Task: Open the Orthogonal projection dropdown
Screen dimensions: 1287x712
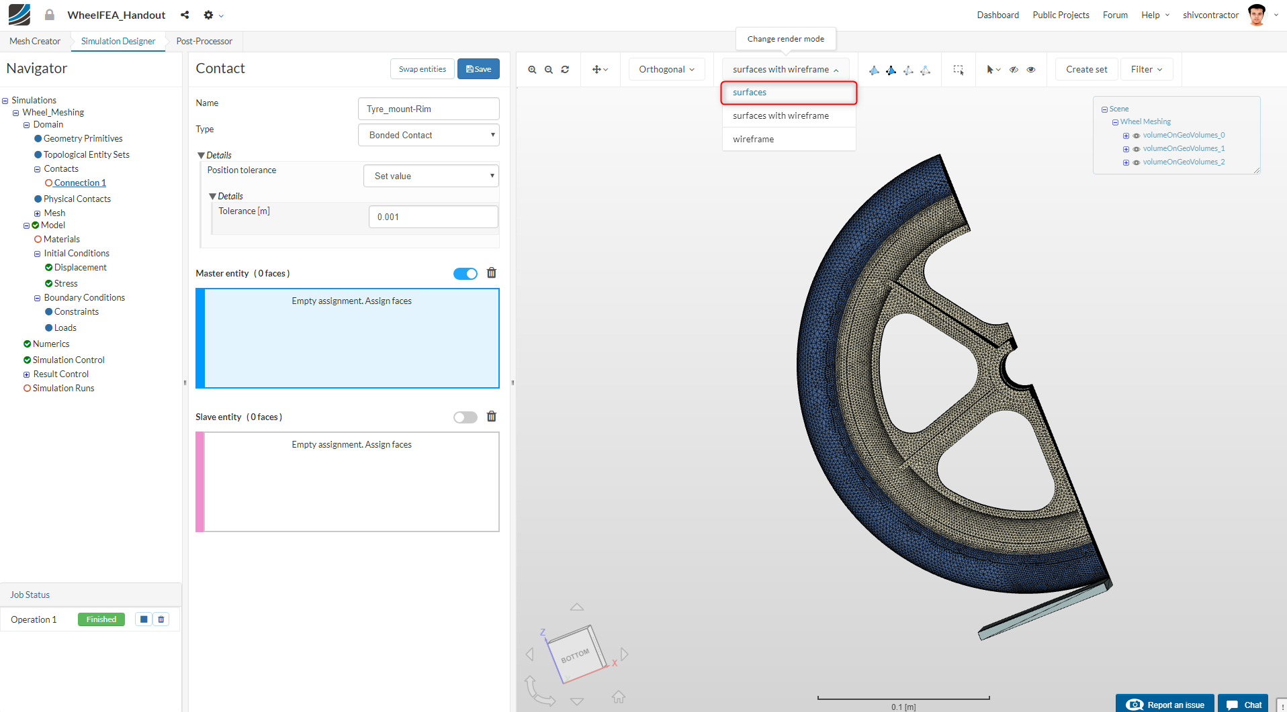Action: tap(666, 70)
